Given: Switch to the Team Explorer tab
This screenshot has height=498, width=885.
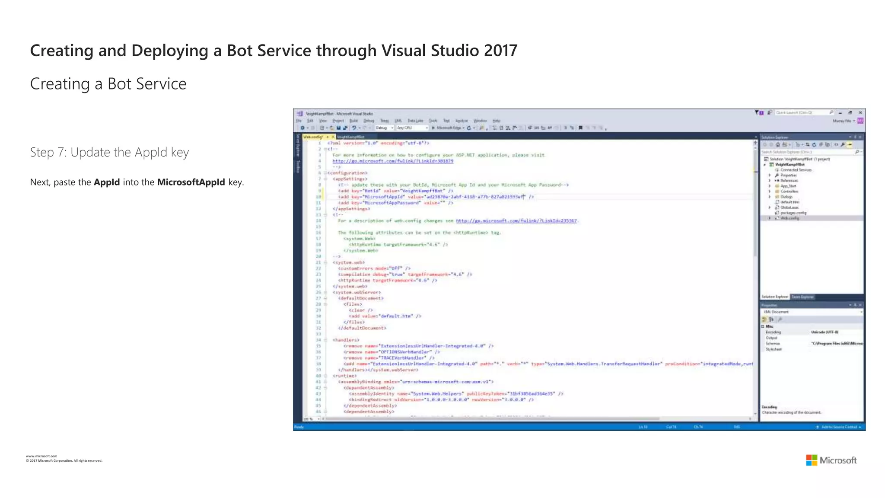Looking at the screenshot, I should tap(802, 297).
